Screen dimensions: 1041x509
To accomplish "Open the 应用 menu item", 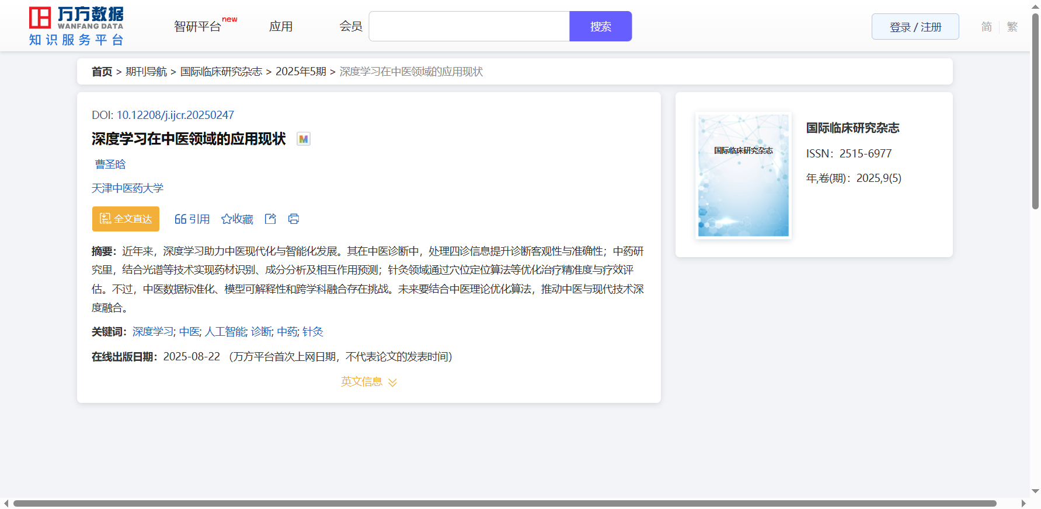I will point(281,27).
